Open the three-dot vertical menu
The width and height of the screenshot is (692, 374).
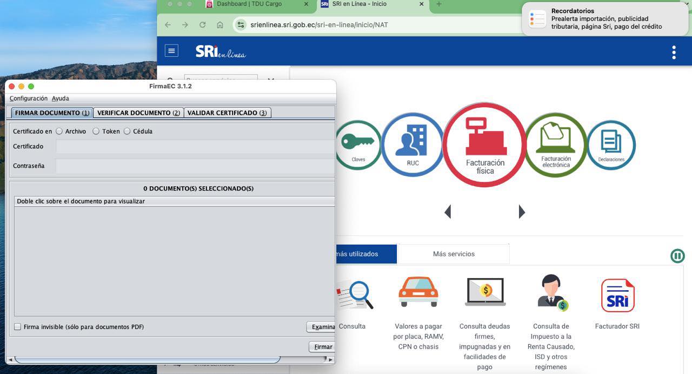point(674,52)
